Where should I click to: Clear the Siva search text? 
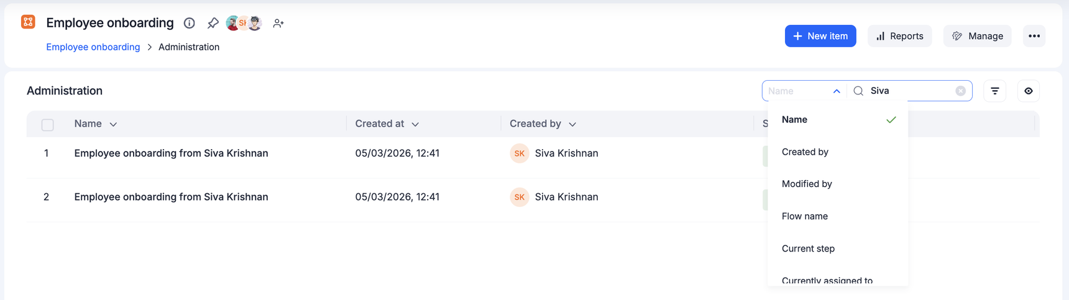tap(960, 91)
